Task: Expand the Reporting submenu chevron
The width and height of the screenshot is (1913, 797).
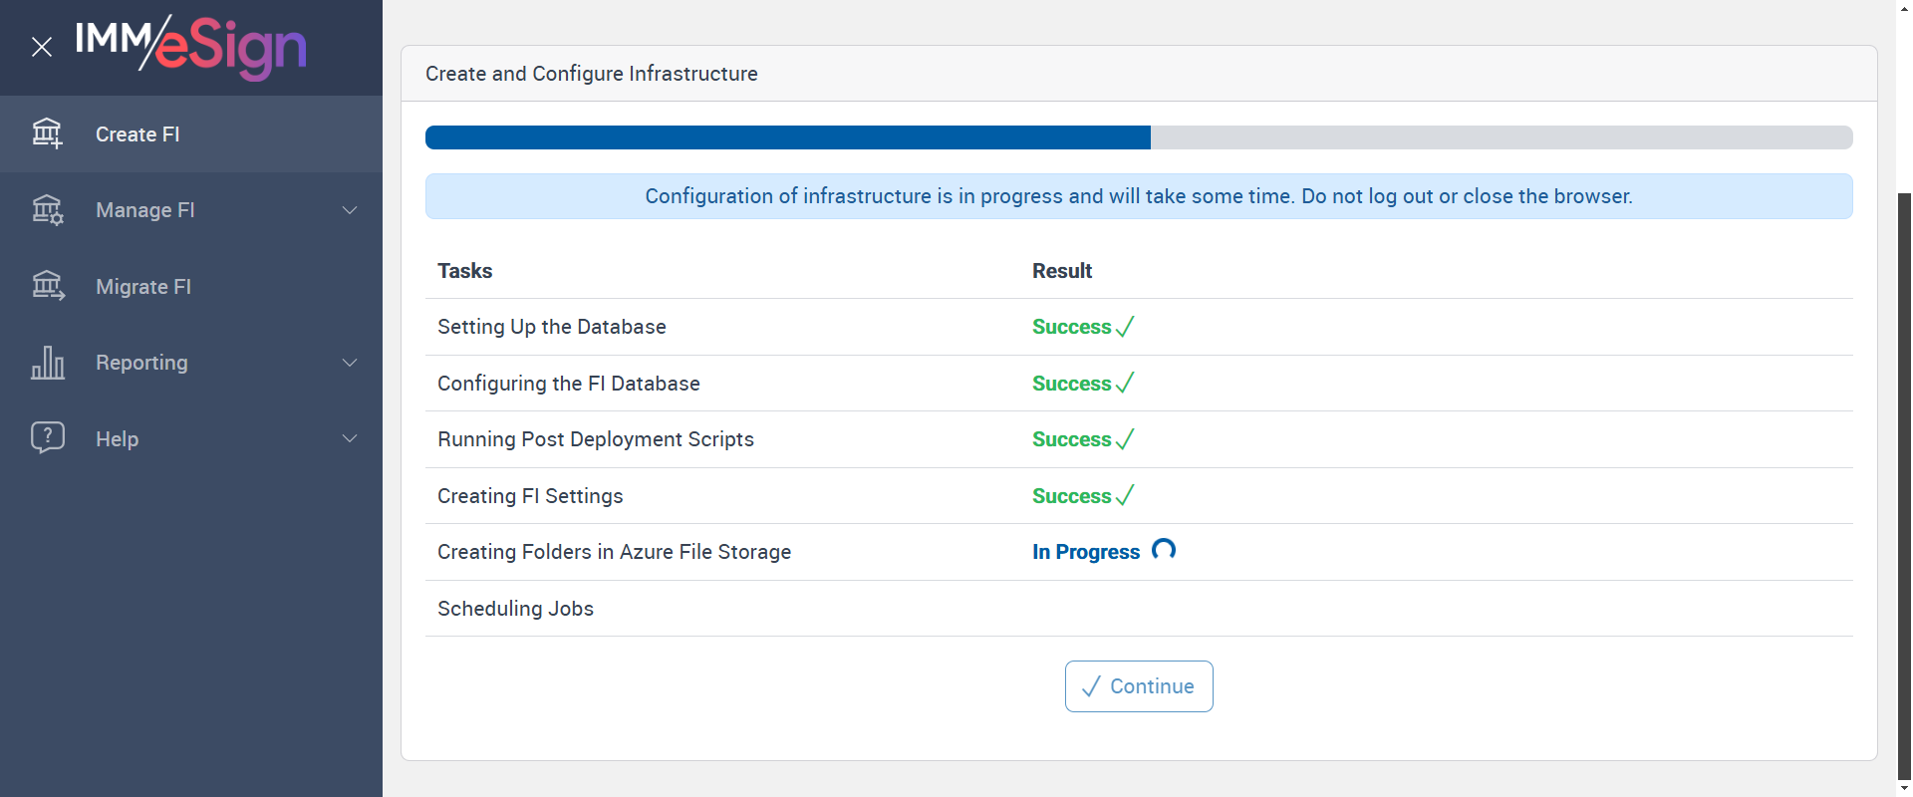Action: [x=350, y=363]
